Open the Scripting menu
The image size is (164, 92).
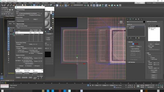click(x=73, y=3)
